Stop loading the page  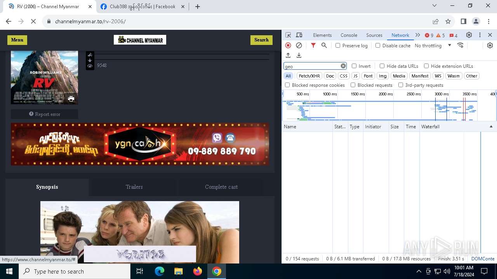click(x=33, y=21)
